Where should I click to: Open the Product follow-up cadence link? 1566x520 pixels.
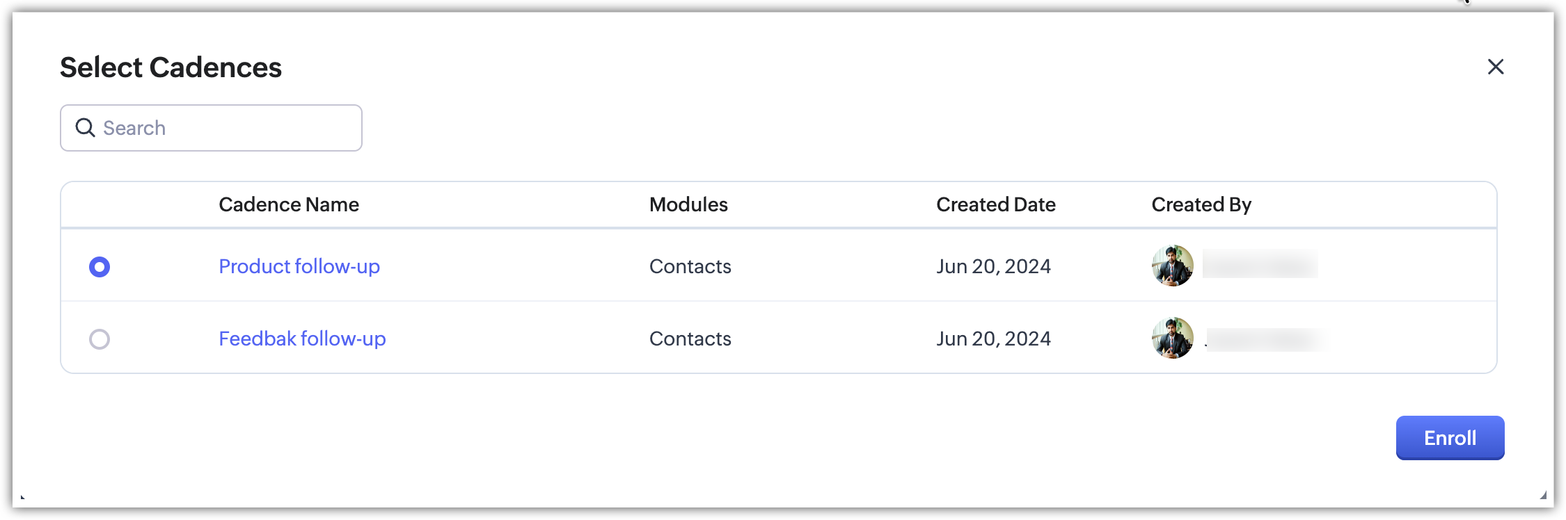point(299,266)
